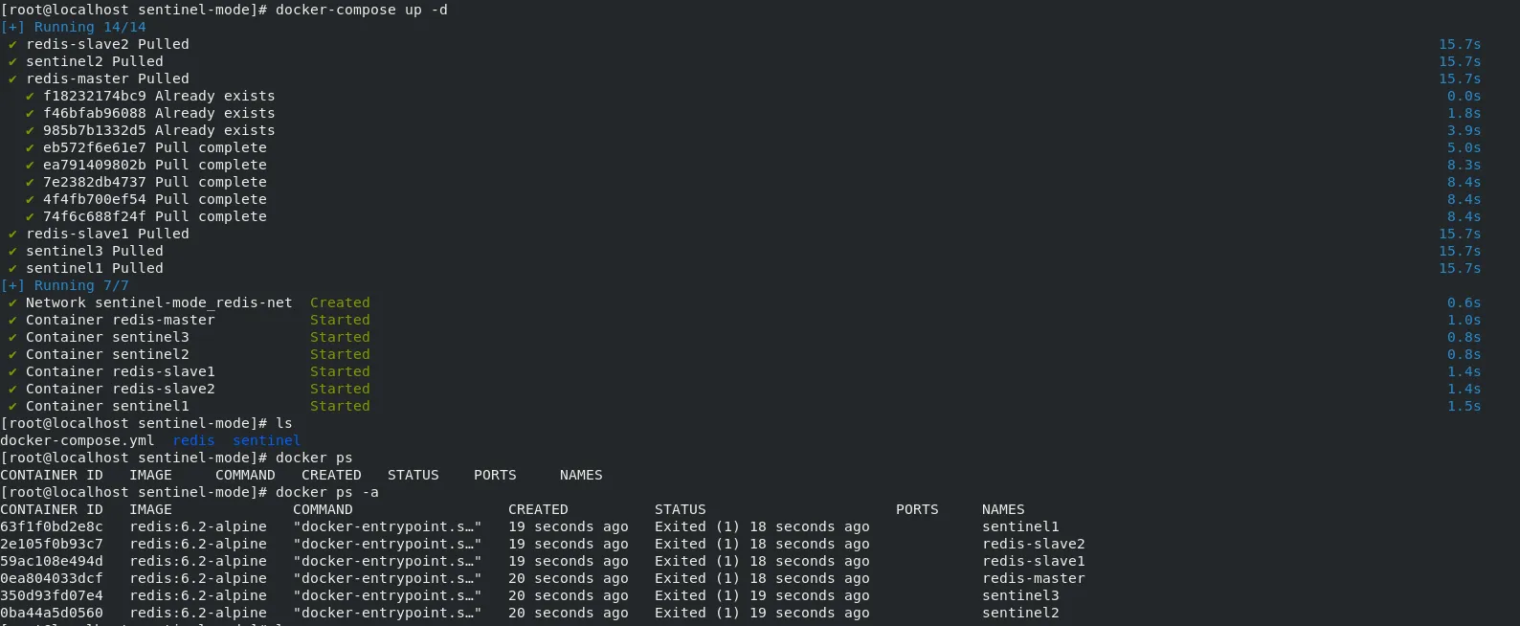The image size is (1520, 626).
Task: Click layer ID eb572f6e61e7
Action: click(95, 147)
